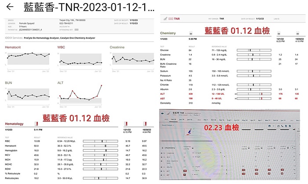This screenshot has width=308, height=184.
Task: Click the Potassium result 4.5
Action: pos(191,76)
